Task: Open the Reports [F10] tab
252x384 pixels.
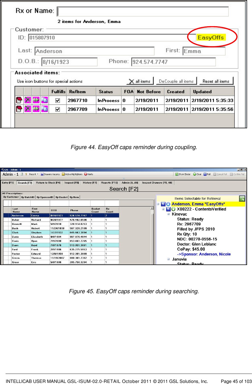Action: pyautogui.click(x=109, y=183)
